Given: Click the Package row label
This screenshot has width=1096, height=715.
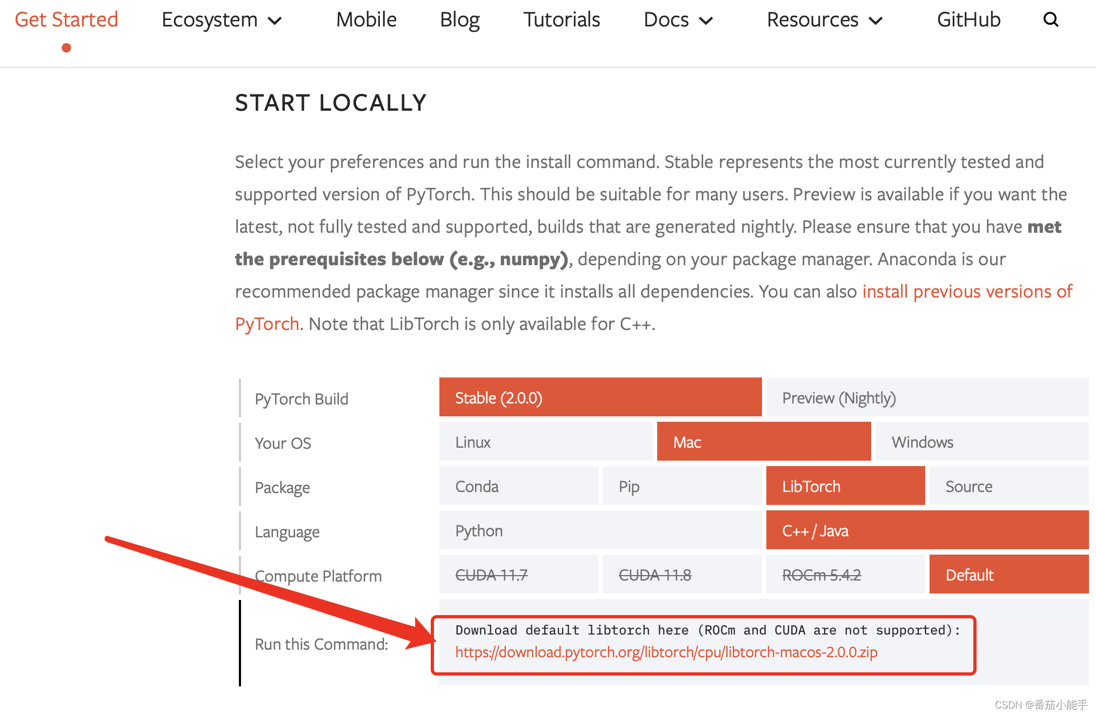Looking at the screenshot, I should pyautogui.click(x=282, y=488).
